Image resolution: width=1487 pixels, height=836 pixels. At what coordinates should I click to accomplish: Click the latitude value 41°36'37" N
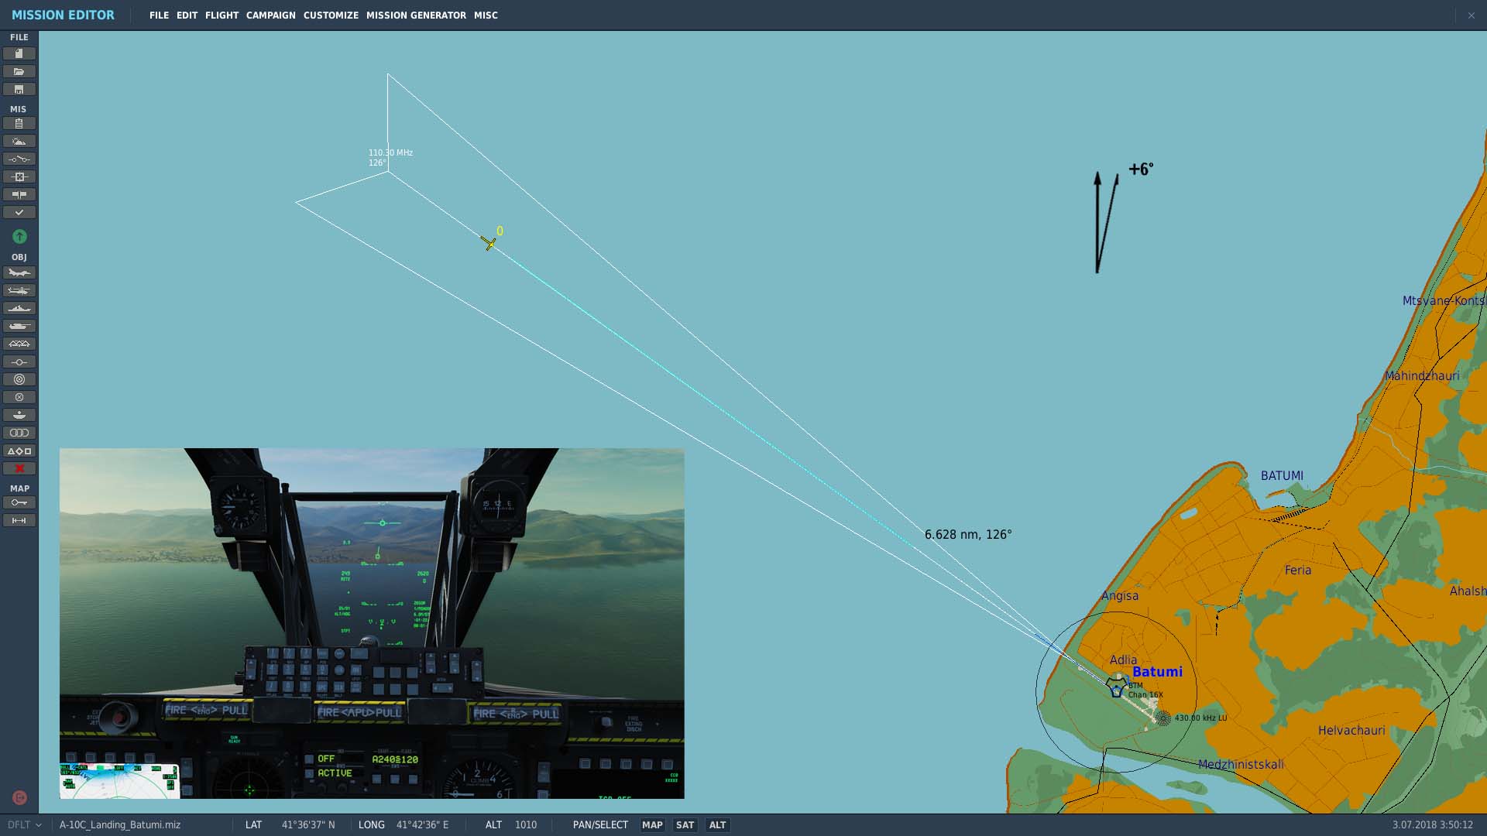pyautogui.click(x=308, y=825)
